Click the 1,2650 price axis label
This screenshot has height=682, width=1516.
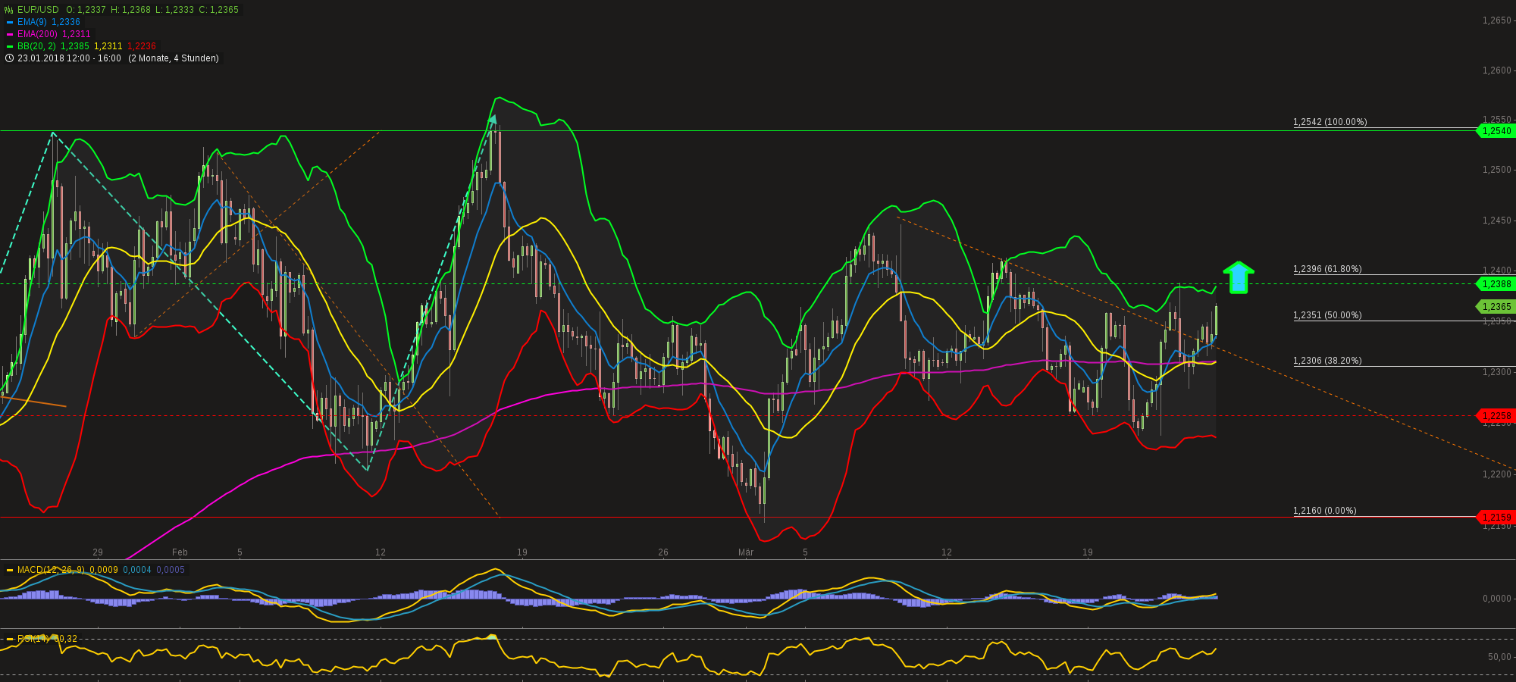click(x=1497, y=20)
